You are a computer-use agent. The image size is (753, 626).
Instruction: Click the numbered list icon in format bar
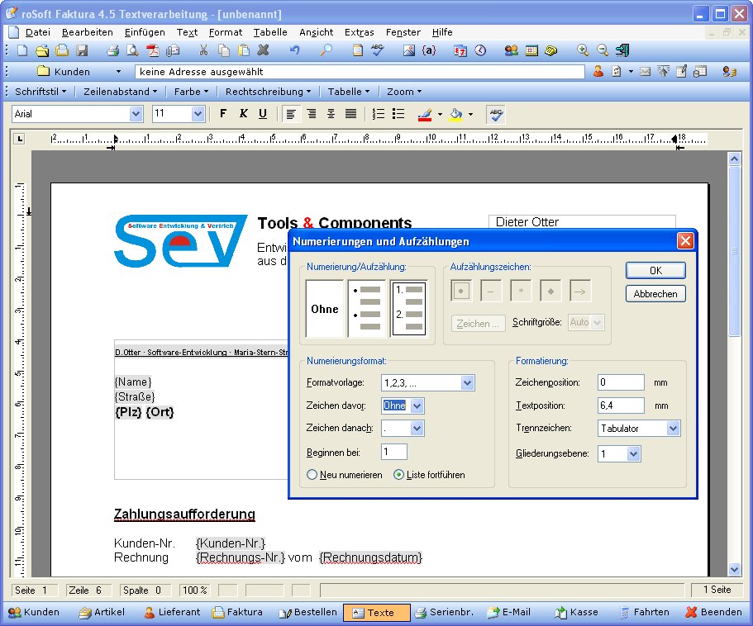pyautogui.click(x=379, y=114)
